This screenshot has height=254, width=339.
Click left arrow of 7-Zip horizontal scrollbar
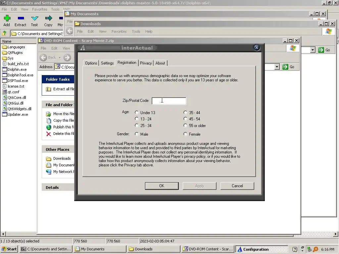tap(3, 234)
